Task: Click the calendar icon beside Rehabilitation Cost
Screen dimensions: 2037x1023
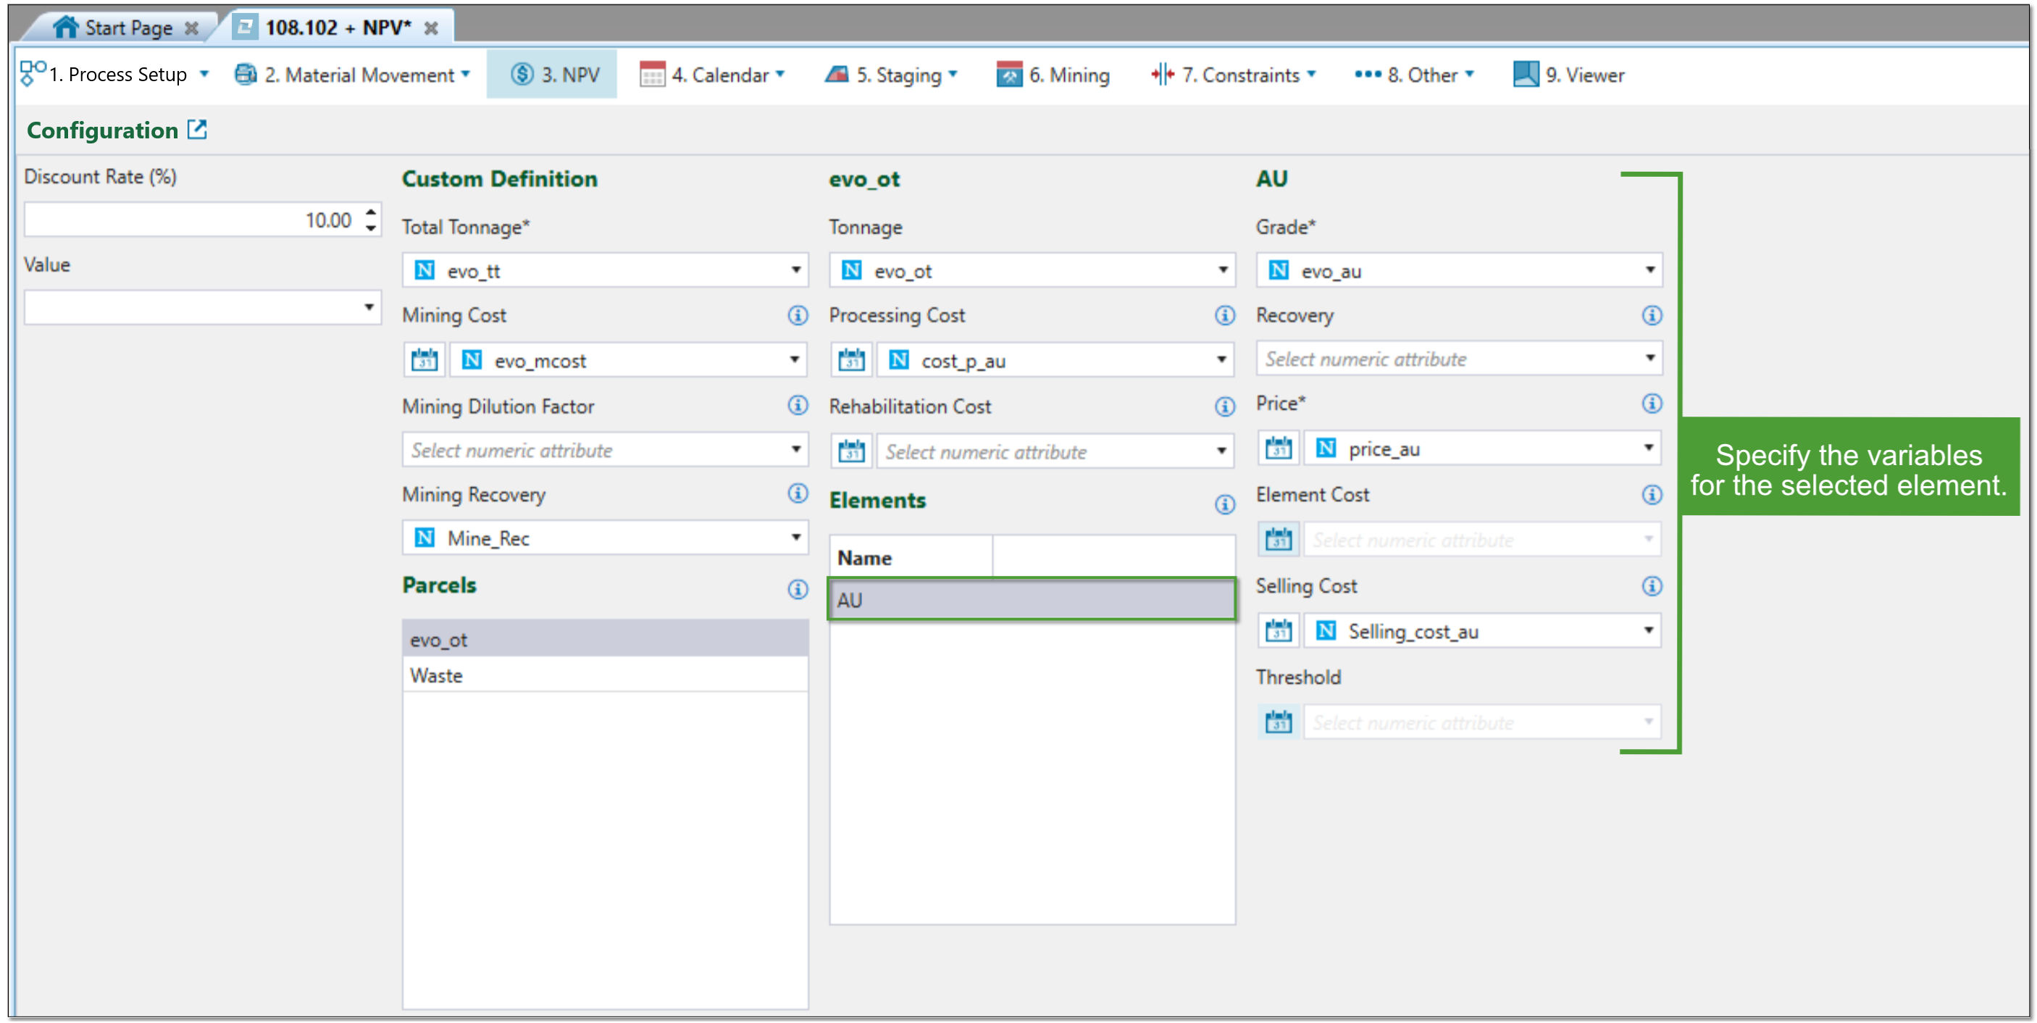Action: click(852, 452)
